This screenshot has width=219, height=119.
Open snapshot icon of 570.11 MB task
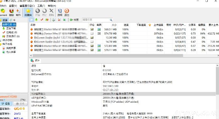point(99,50)
